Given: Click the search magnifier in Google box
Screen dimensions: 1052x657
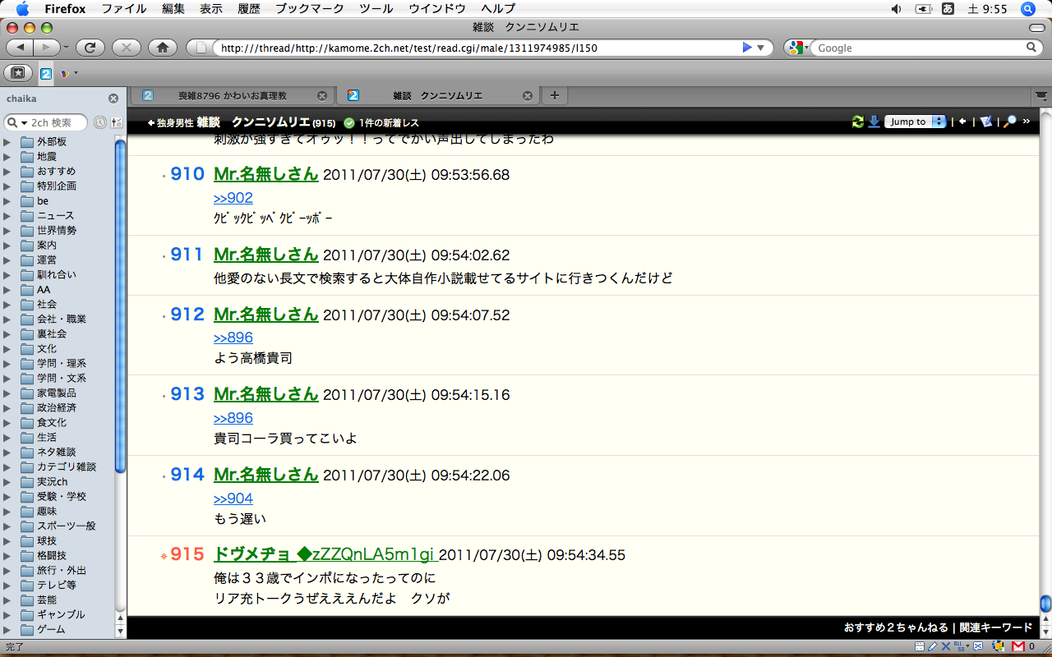Looking at the screenshot, I should (x=1031, y=48).
